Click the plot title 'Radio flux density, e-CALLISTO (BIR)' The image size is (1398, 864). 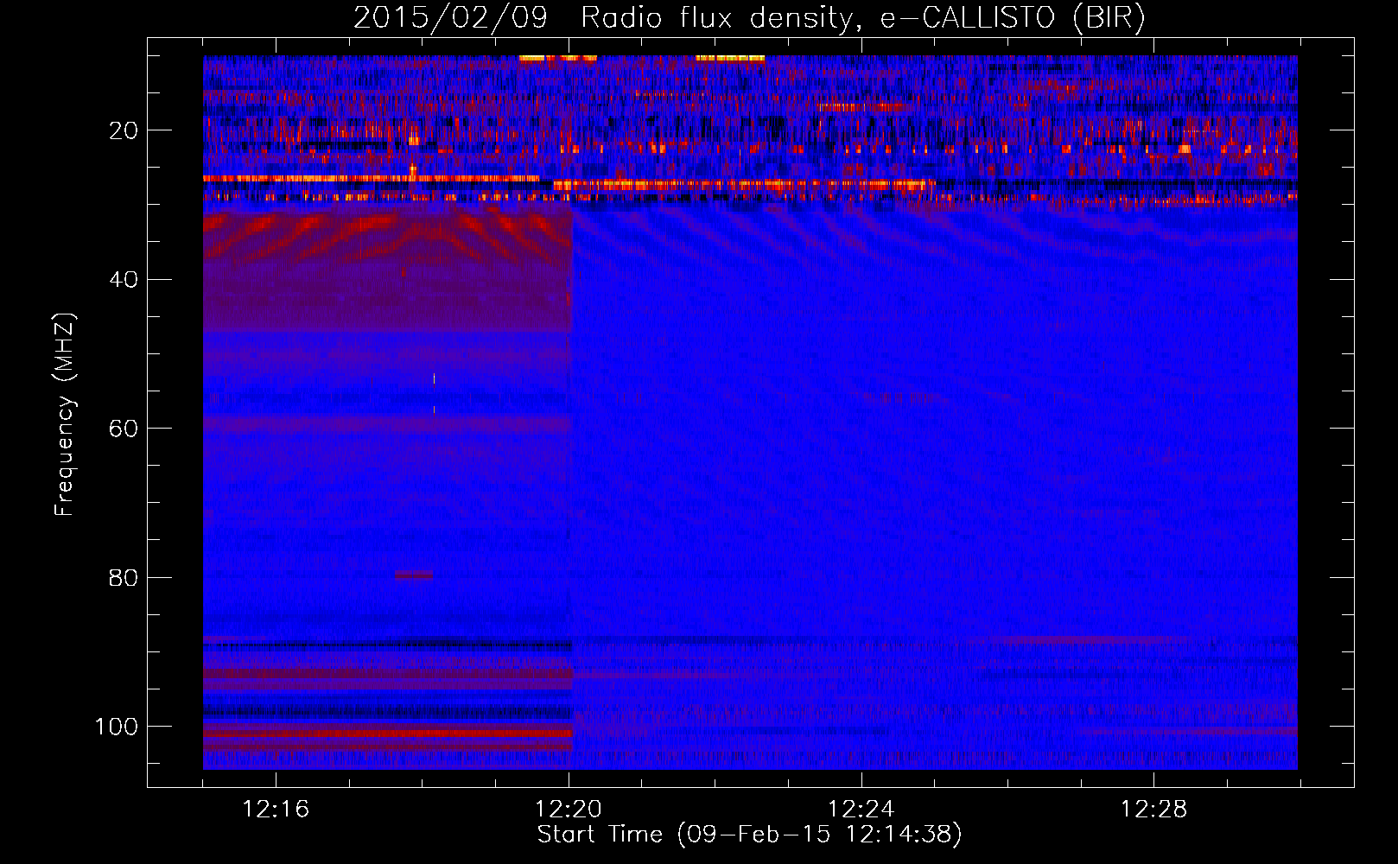862,18
